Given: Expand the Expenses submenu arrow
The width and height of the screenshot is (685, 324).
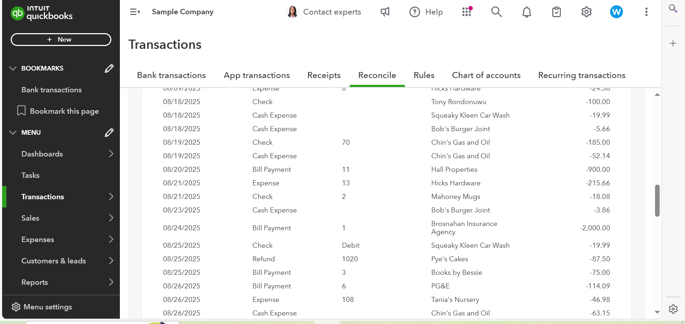Looking at the screenshot, I should tap(111, 240).
